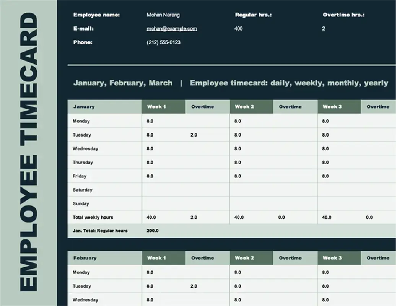Select the Overtime hrs. value 2
397x306 pixels.
323,28
